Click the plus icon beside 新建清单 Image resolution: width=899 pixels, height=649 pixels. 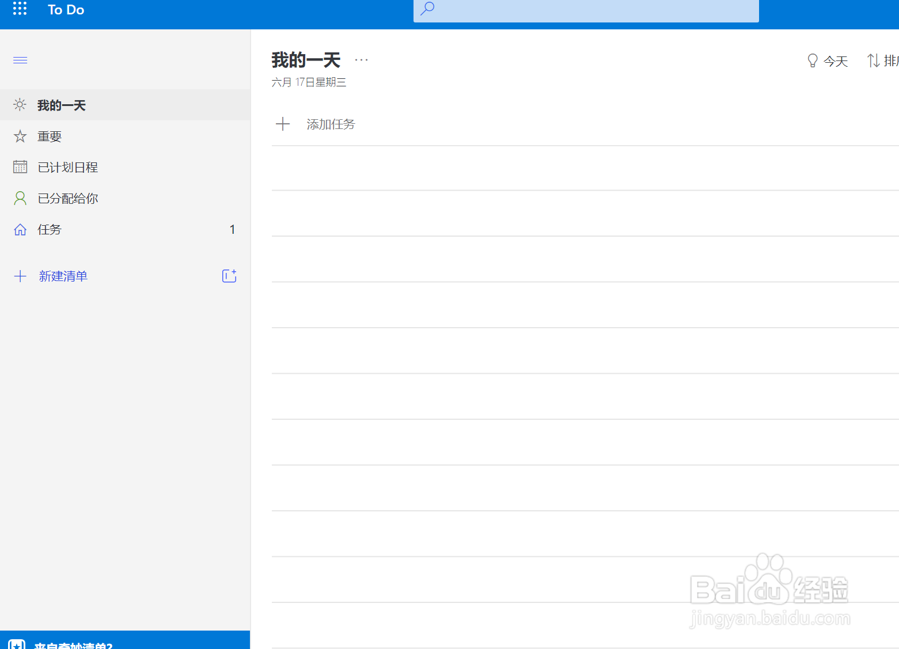20,276
